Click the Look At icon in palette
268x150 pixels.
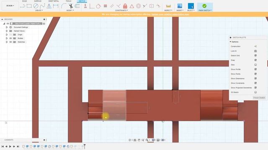click(x=255, y=51)
